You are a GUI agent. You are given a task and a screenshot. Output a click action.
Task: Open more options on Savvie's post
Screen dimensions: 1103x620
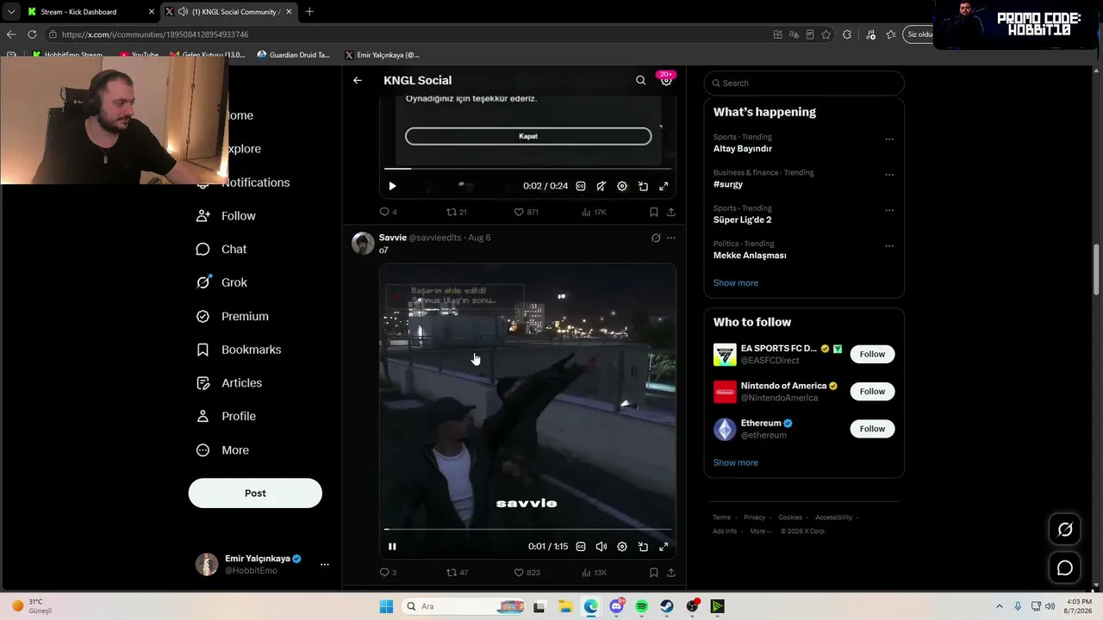point(671,238)
